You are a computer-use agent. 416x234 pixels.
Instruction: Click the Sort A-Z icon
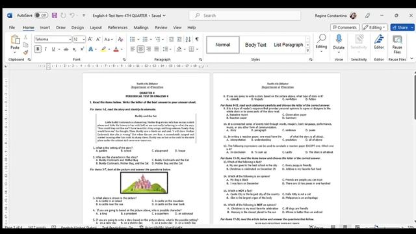(x=188, y=39)
